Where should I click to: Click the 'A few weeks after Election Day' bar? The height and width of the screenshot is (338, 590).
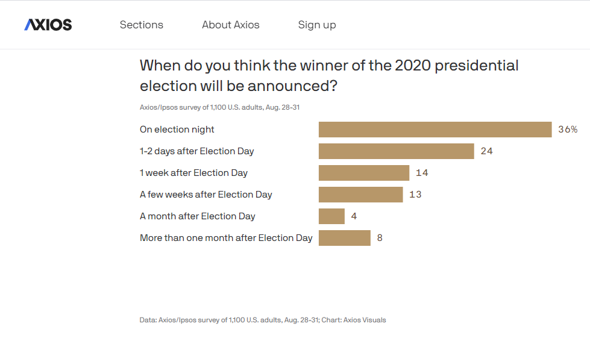tap(361, 195)
